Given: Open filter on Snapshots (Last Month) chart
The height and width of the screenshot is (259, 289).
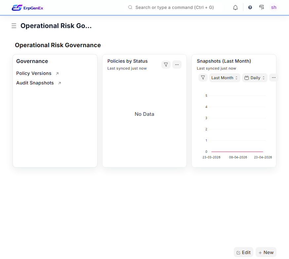Looking at the screenshot, I should pyautogui.click(x=203, y=78).
